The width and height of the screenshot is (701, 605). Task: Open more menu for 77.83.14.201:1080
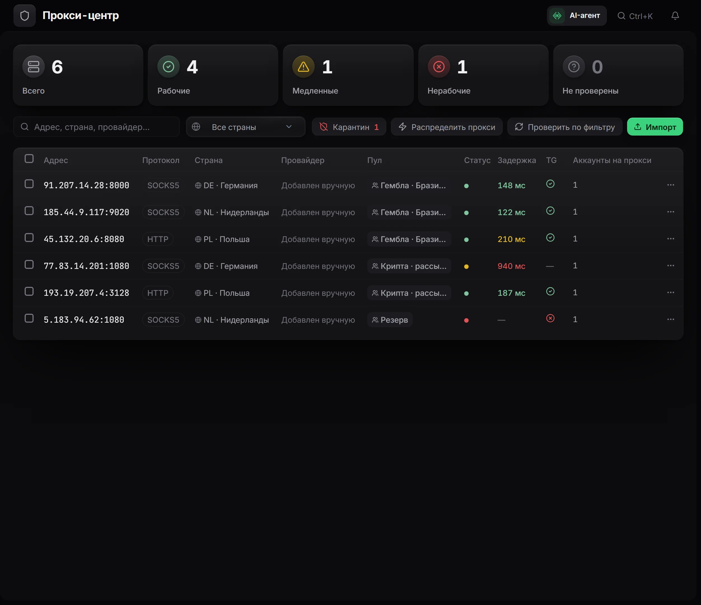670,266
